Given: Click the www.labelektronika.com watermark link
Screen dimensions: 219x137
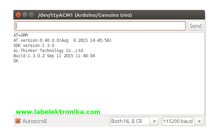Looking at the screenshot, I should 58,112.
